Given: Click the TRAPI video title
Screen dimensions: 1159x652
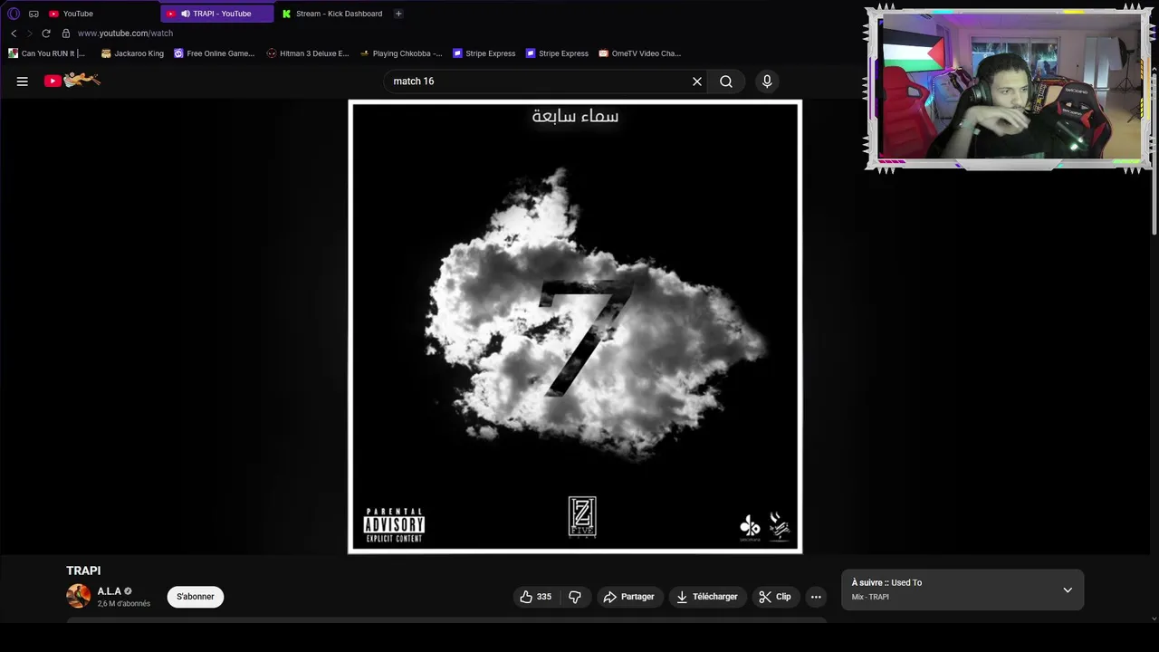Looking at the screenshot, I should (x=83, y=570).
